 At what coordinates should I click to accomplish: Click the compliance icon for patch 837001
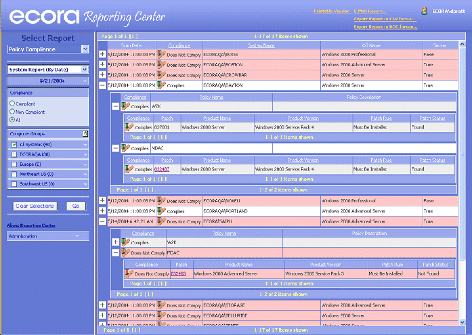click(x=129, y=127)
